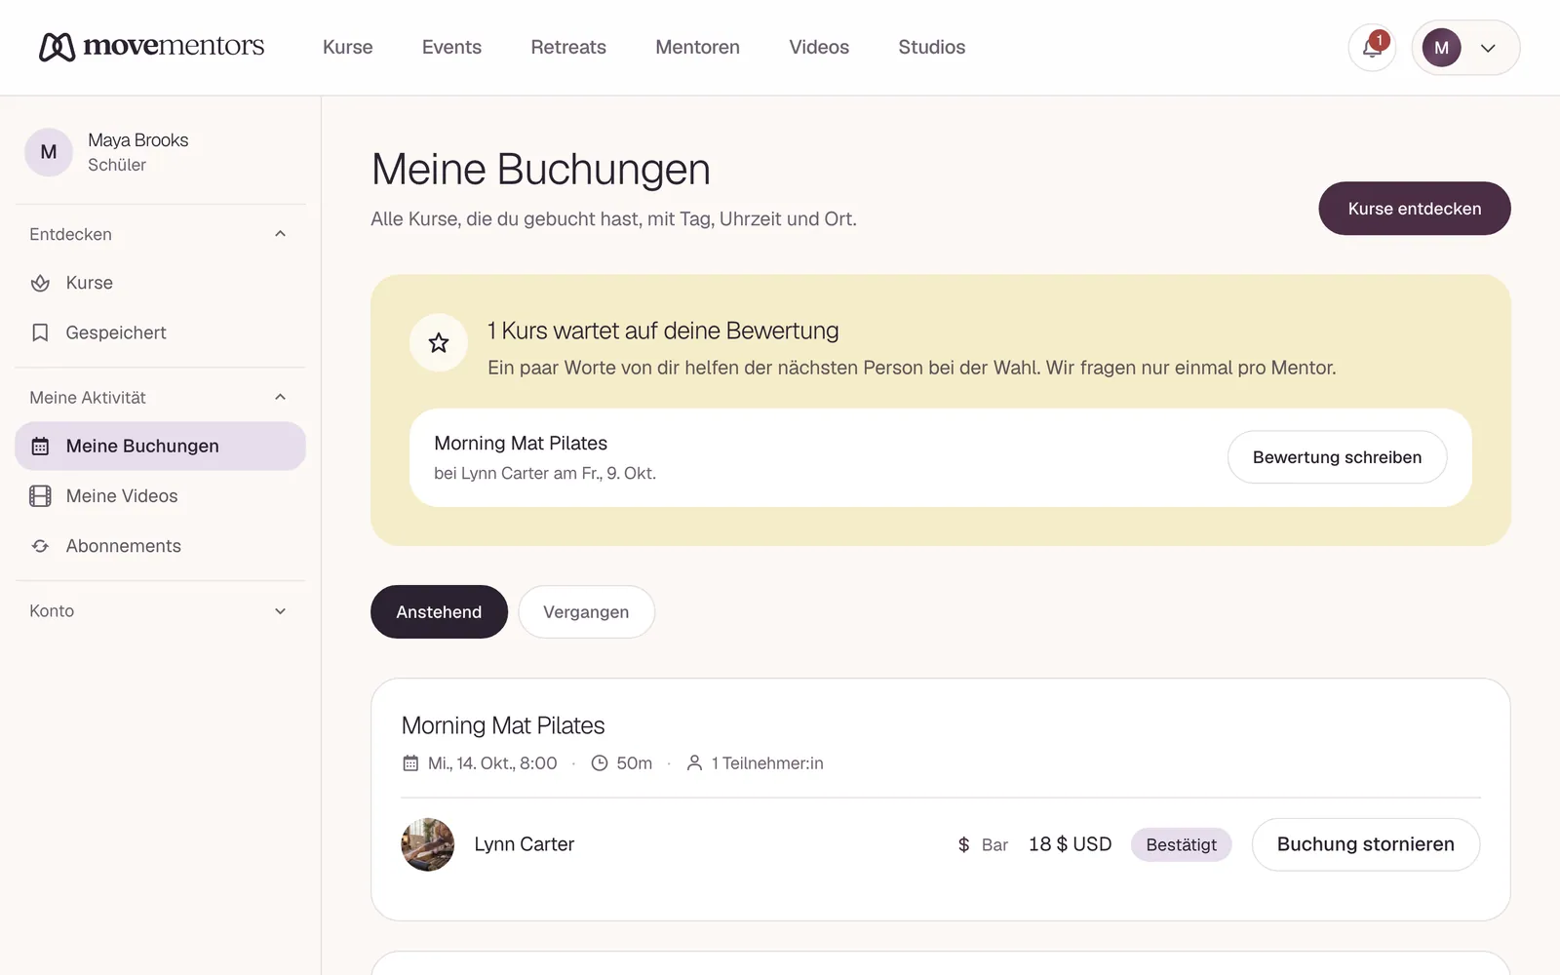Click the Gespeichert bookmark icon
Viewport: 1560px width, 975px height.
click(40, 332)
